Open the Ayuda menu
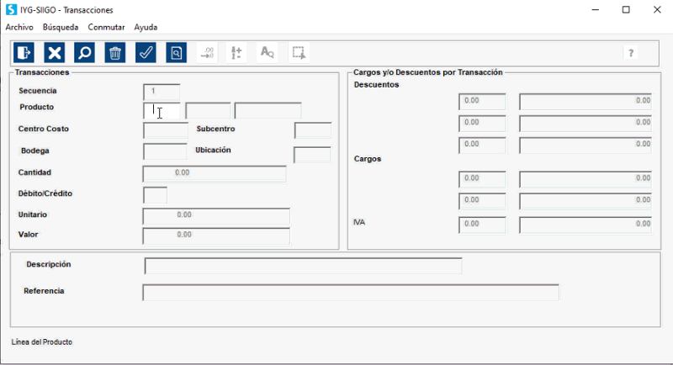The width and height of the screenshot is (673, 365). [x=146, y=27]
